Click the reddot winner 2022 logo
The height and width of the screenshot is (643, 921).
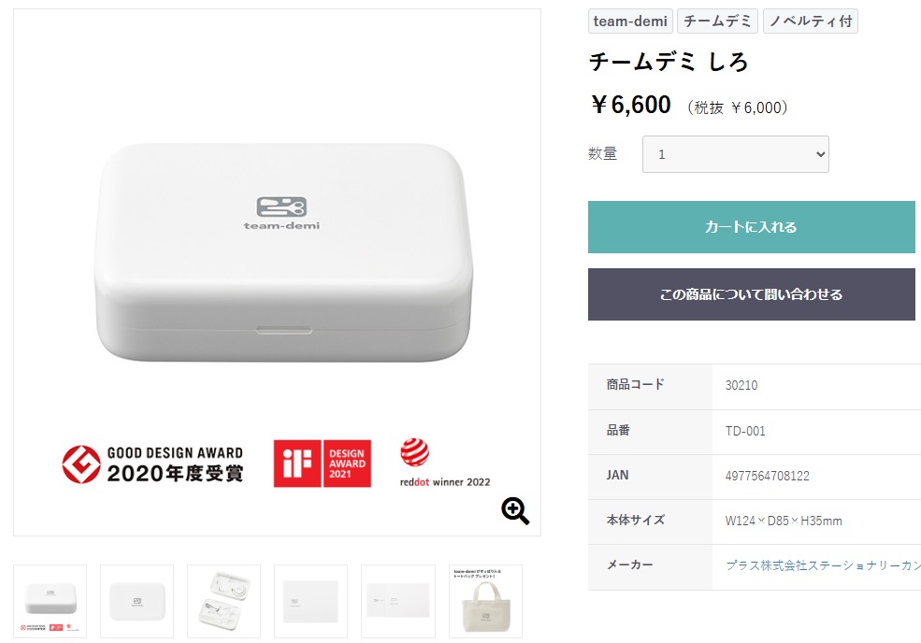click(x=415, y=454)
